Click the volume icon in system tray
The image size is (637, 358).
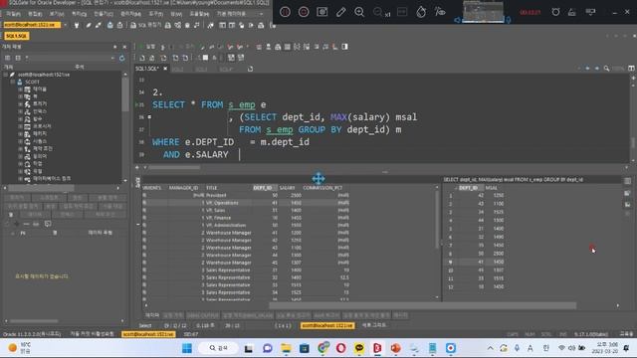[x=571, y=348]
